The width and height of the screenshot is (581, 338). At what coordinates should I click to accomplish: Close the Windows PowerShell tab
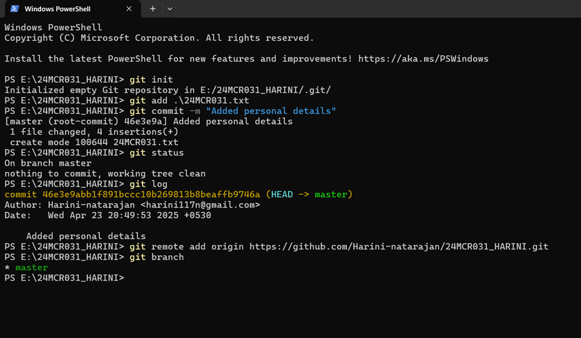(129, 9)
